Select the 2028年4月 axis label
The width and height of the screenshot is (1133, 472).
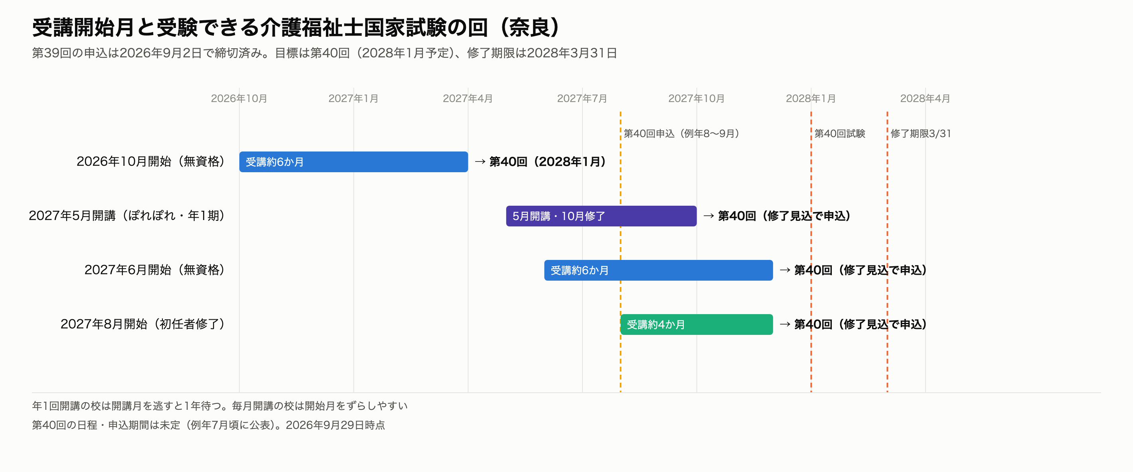pyautogui.click(x=925, y=98)
